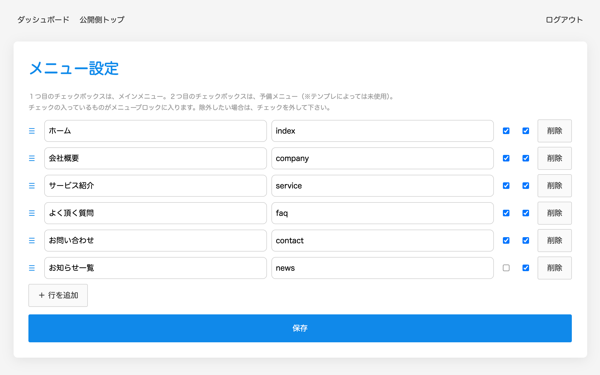The image size is (600, 375).
Task: Delete the news row with 削除
Action: click(x=554, y=268)
